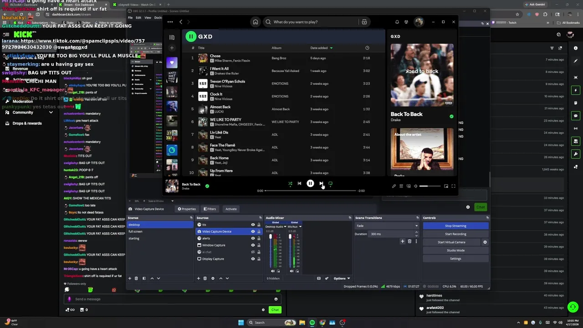The width and height of the screenshot is (583, 328).
Task: Add a scene transition with plus
Action: click(402, 241)
